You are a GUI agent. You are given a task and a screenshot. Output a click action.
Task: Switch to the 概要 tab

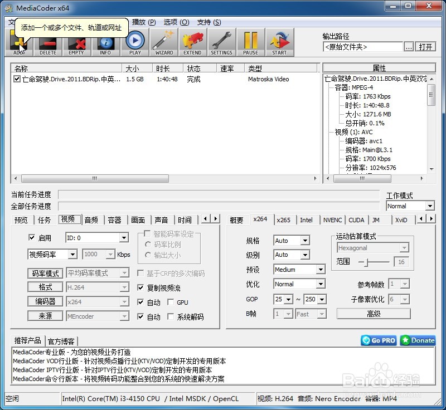236,220
